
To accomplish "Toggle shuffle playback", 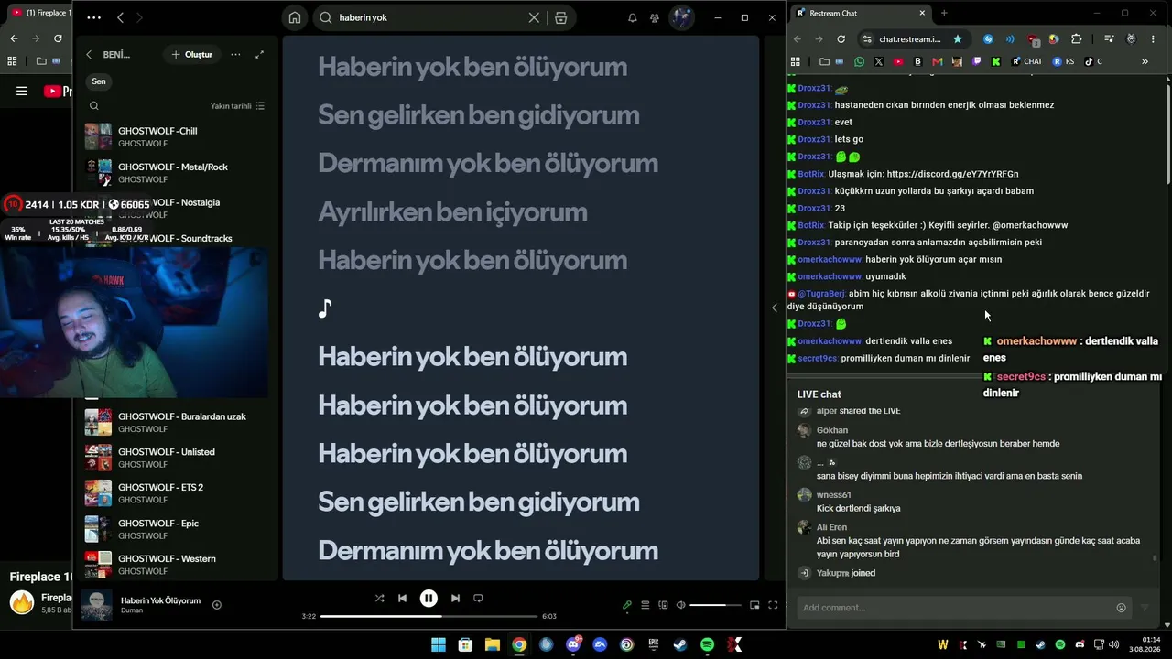I will pyautogui.click(x=379, y=598).
